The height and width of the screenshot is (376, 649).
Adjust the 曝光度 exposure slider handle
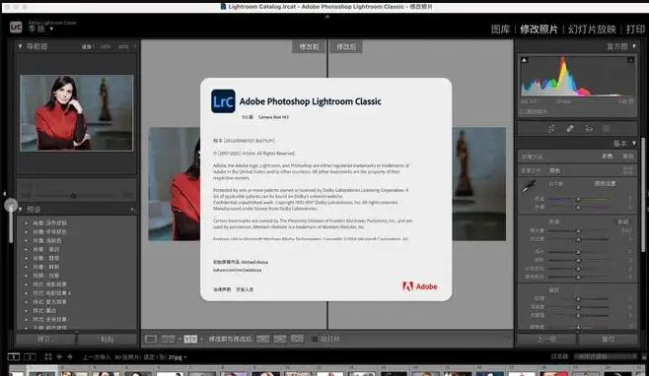pyautogui.click(x=578, y=231)
